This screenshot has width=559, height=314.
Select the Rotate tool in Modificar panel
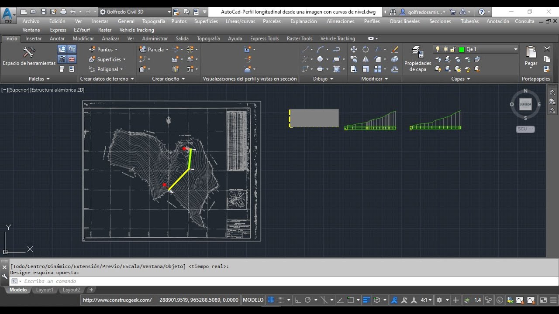coord(366,49)
